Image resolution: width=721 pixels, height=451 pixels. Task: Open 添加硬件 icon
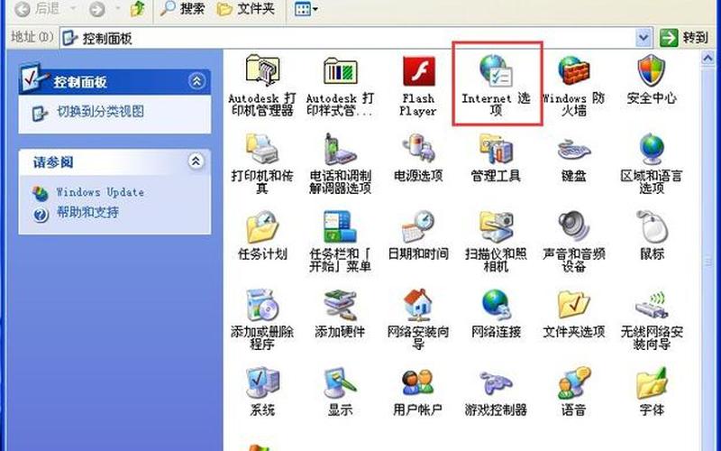pyautogui.click(x=341, y=305)
